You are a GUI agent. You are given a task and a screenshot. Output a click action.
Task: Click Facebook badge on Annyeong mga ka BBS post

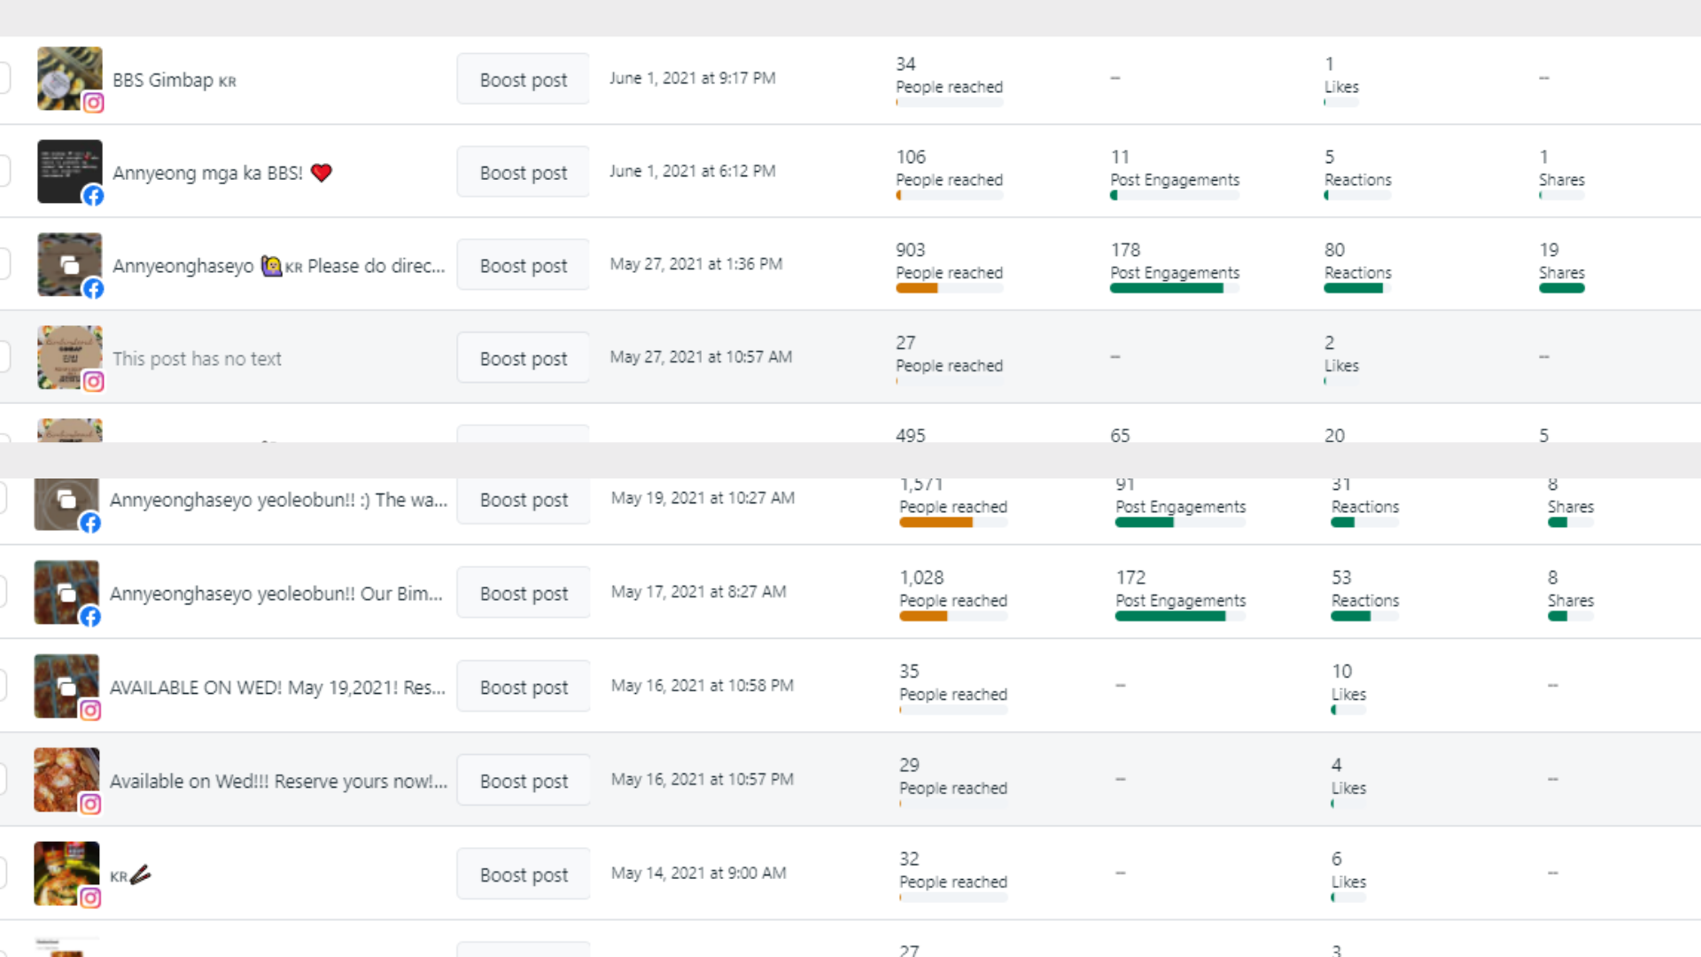point(94,196)
